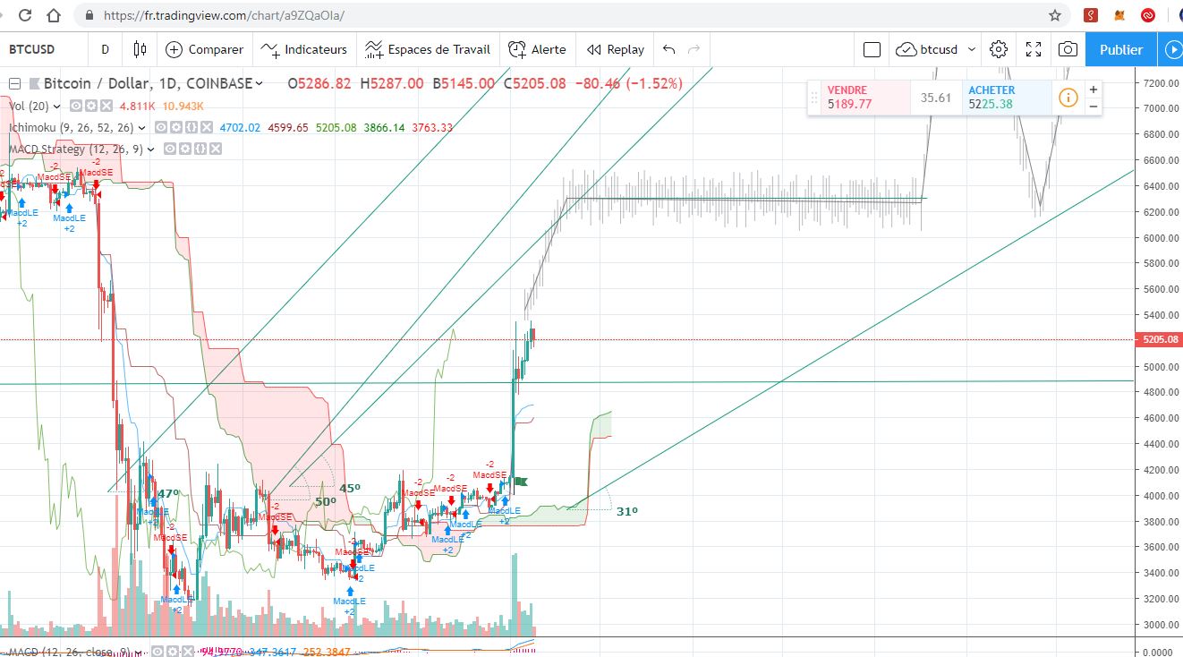Select the chart layout square icon
Screen dimensions: 1183x657
click(x=872, y=49)
